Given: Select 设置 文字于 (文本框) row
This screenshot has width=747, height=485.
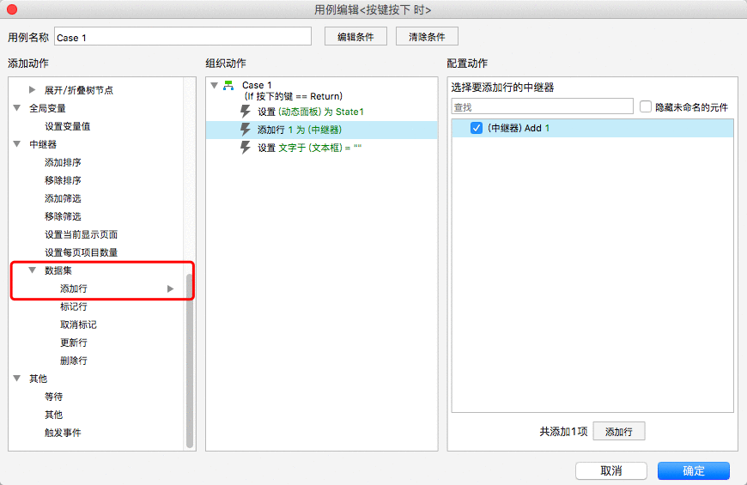Looking at the screenshot, I should pyautogui.click(x=322, y=148).
